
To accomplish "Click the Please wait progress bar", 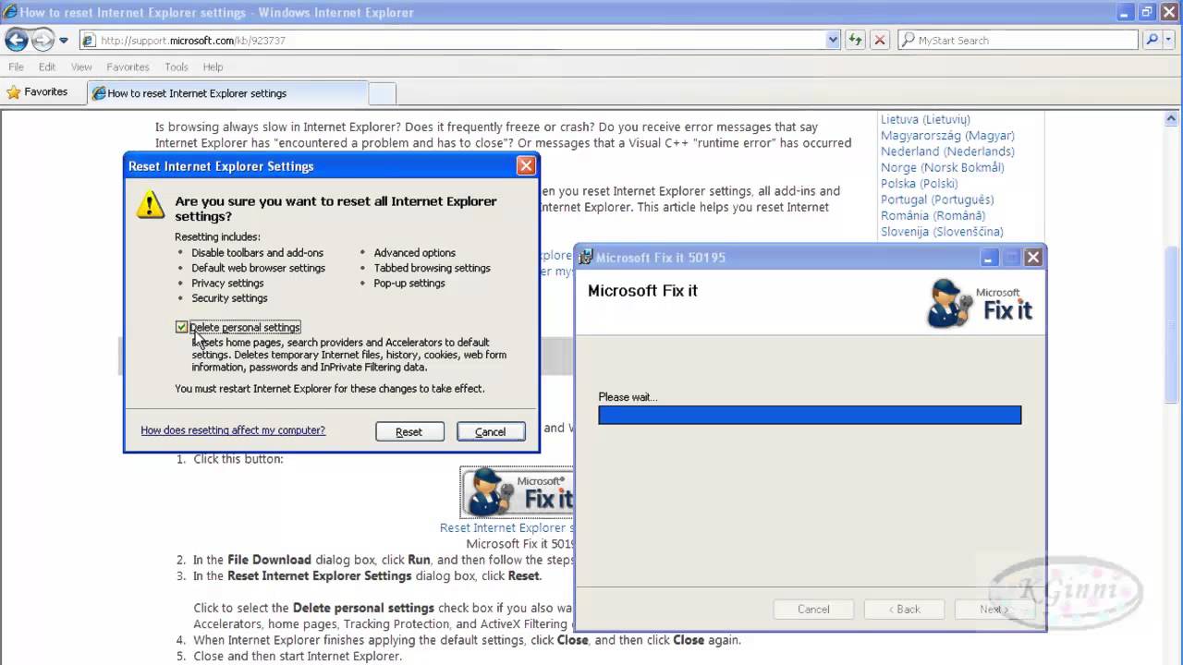I will coord(810,415).
